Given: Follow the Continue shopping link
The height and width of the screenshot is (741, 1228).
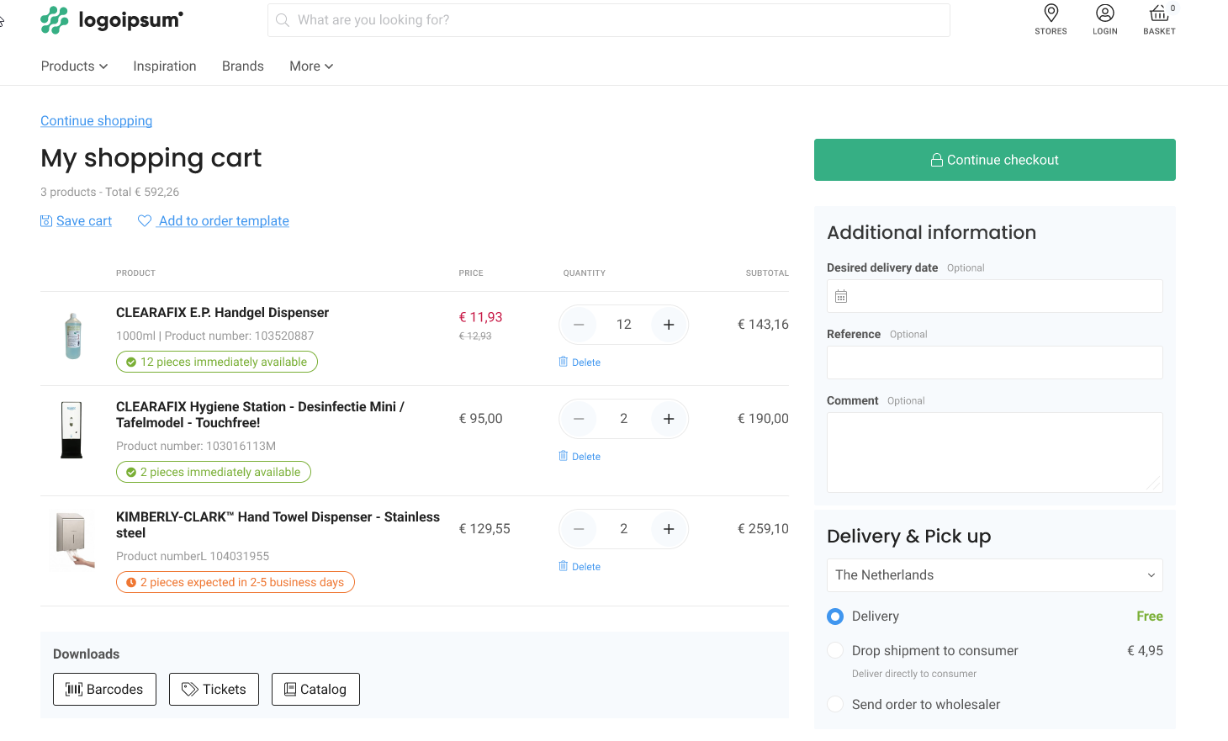Looking at the screenshot, I should 97,121.
